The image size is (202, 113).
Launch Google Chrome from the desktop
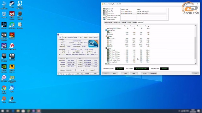pos(4,89)
